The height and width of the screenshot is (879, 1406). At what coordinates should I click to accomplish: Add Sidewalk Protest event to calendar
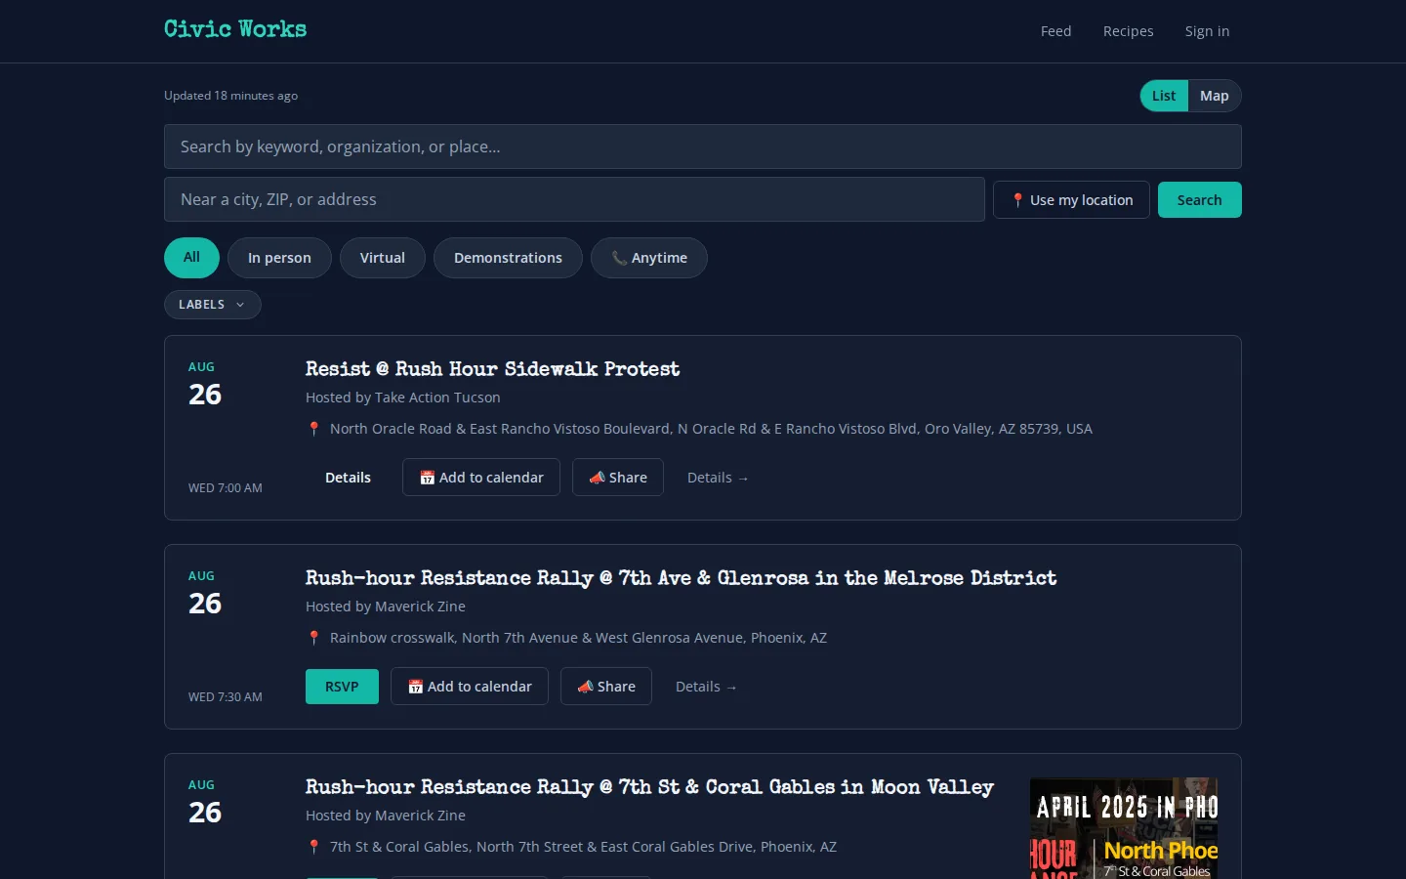[481, 478]
